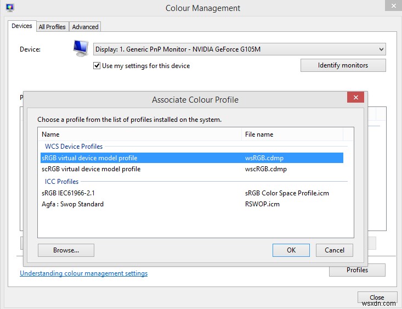Switch to the All Profiles tab
This screenshot has height=309, width=402.
tap(52, 27)
